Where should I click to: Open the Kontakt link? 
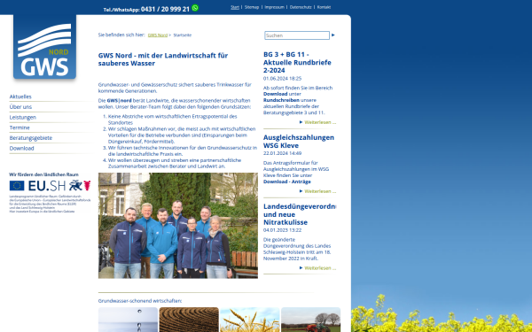click(324, 7)
